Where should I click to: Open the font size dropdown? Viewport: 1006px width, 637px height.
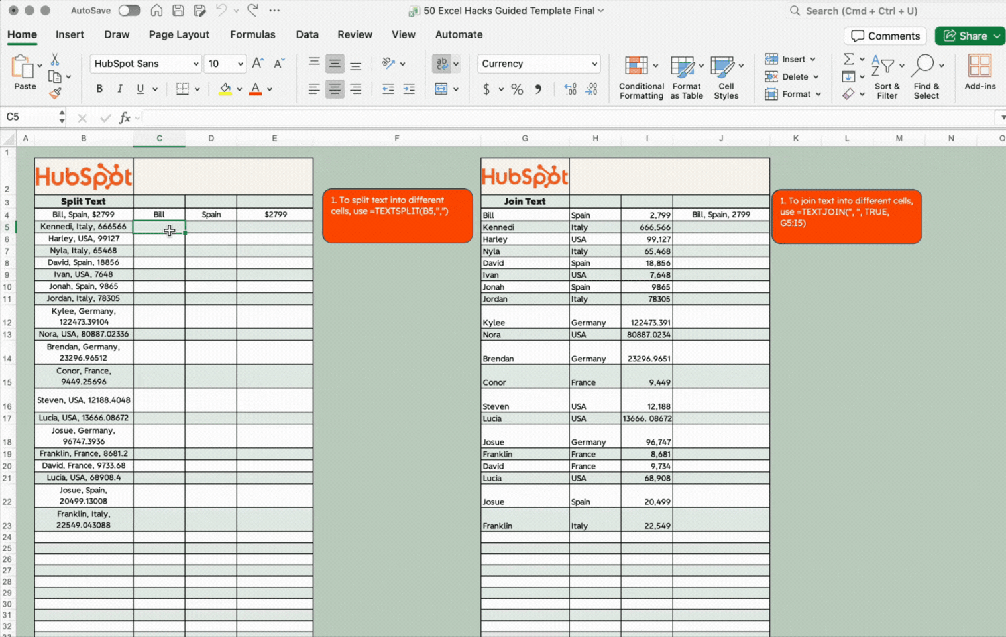point(240,64)
